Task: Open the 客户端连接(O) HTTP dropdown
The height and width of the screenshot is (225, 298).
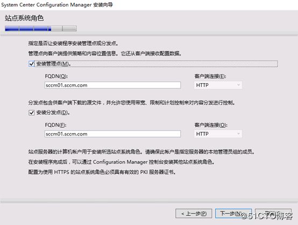Action: tap(218, 134)
